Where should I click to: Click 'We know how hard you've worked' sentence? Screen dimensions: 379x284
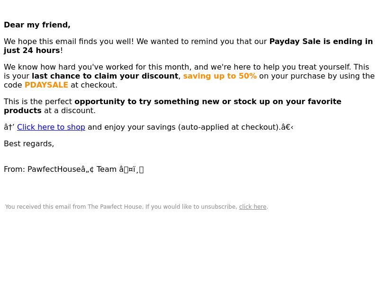point(177,67)
